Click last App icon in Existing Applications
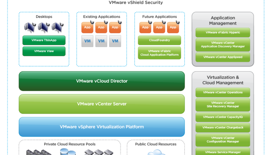The width and height of the screenshot is (271, 155). tap(115, 27)
